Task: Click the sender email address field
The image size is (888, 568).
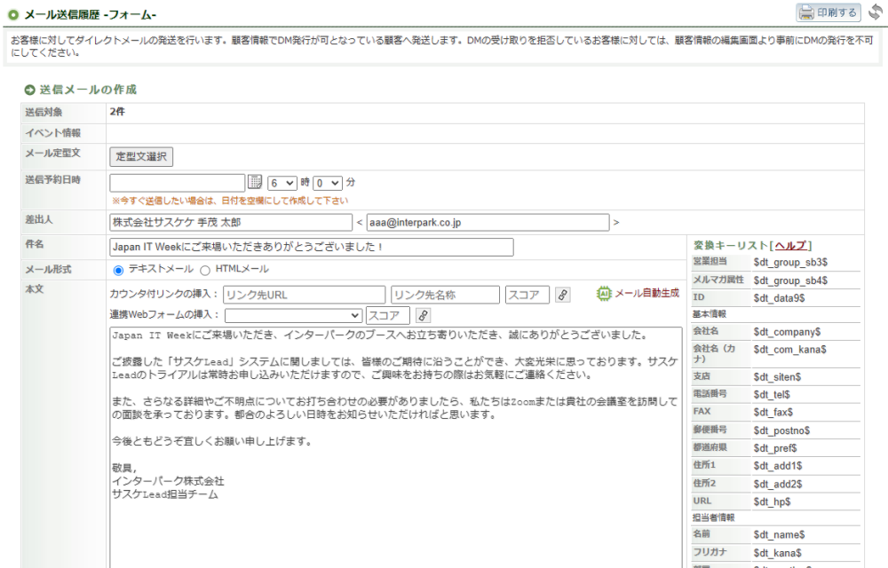Action: pos(488,222)
